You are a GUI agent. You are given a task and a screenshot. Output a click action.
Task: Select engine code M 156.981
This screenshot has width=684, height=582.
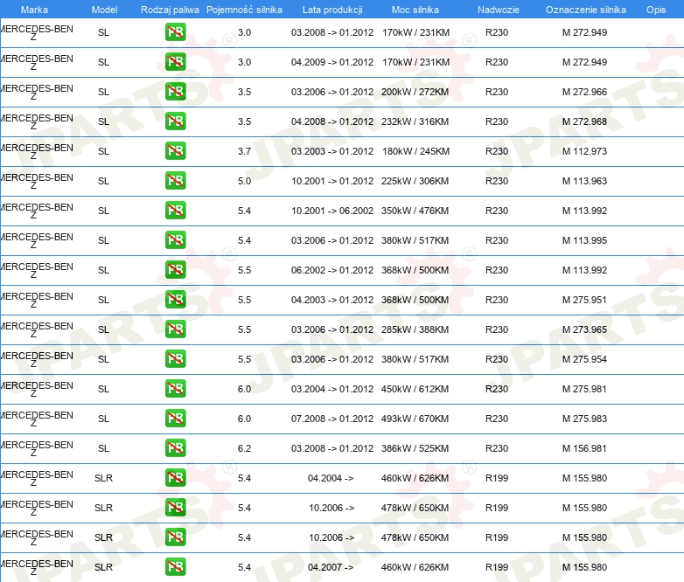click(x=584, y=448)
